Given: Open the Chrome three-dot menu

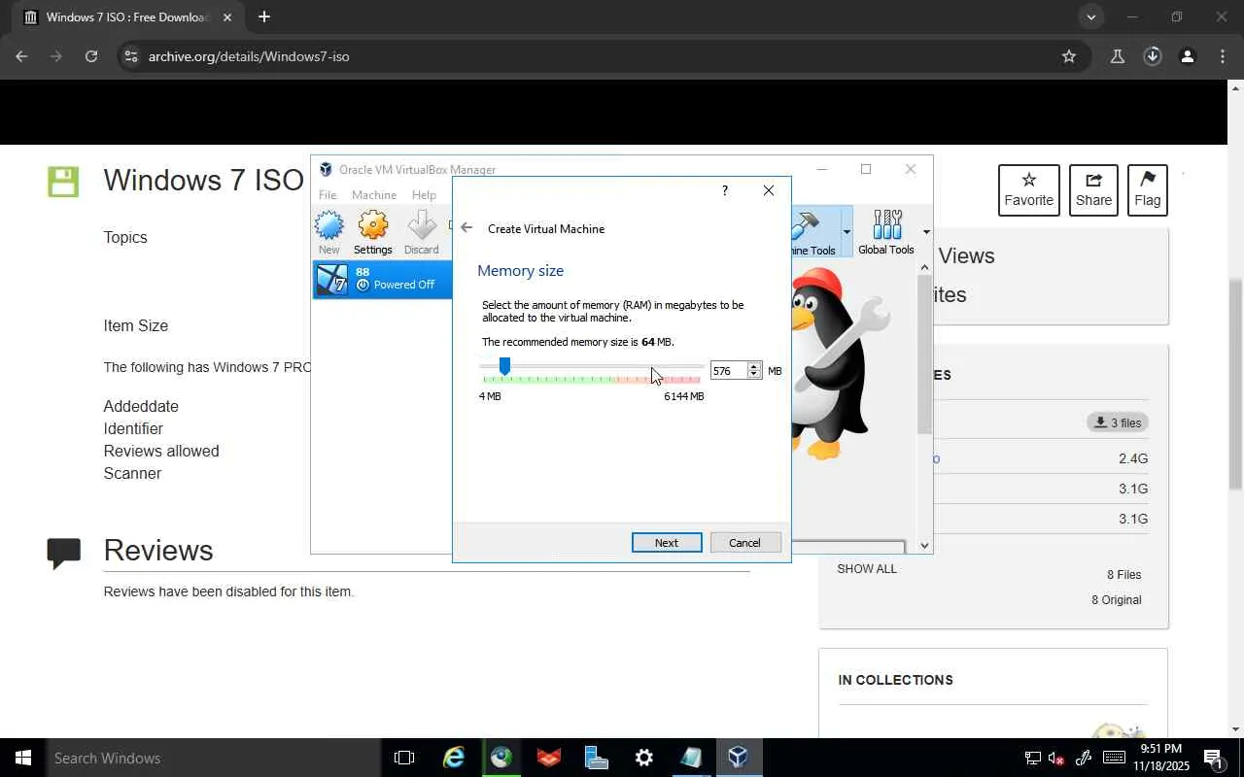Looking at the screenshot, I should tap(1222, 56).
